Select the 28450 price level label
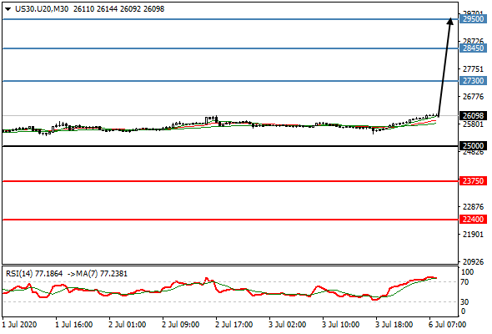 pos(473,48)
